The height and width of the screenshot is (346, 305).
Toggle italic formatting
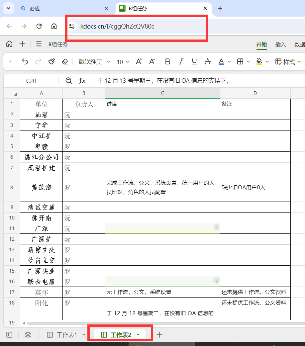tap(181, 61)
